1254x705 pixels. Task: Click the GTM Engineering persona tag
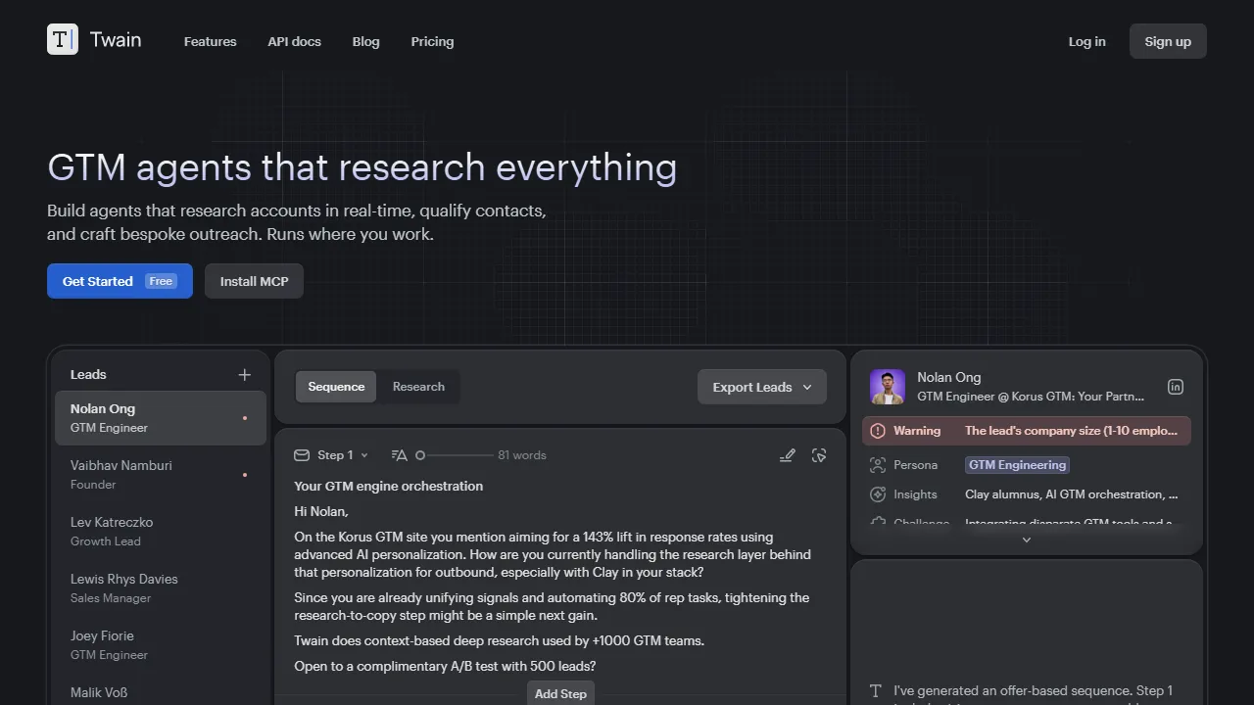click(x=1017, y=465)
